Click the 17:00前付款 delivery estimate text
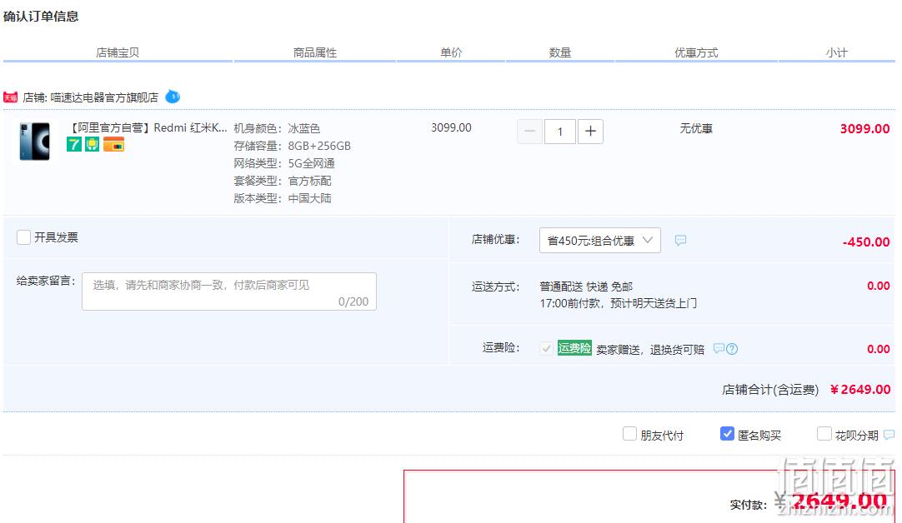This screenshot has height=523, width=902. click(x=618, y=303)
